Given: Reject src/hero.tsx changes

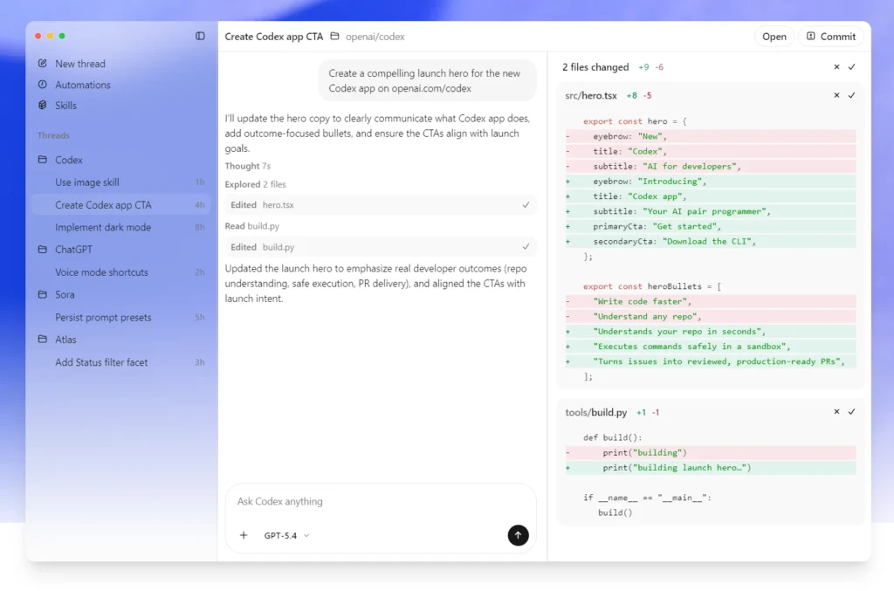Looking at the screenshot, I should (x=836, y=95).
